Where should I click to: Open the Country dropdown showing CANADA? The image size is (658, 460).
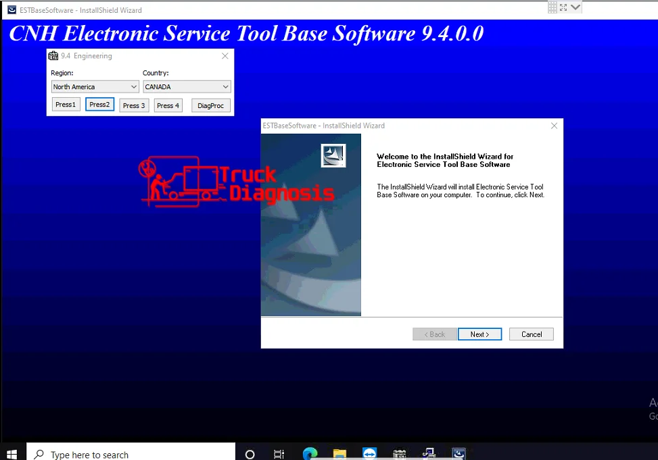[x=187, y=87]
